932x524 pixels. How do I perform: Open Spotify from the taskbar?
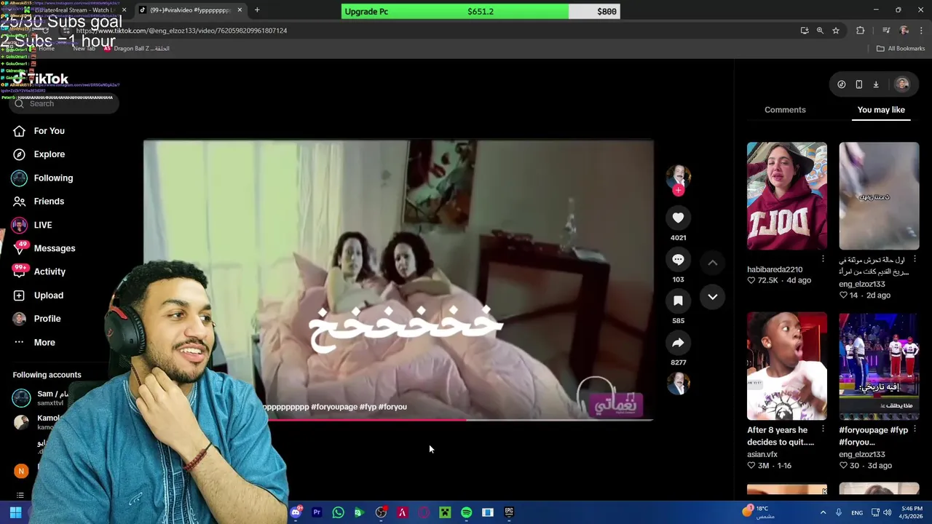point(466,512)
